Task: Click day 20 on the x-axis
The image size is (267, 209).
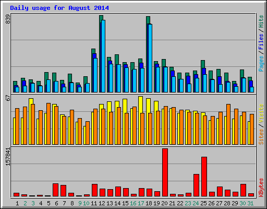Action: point(164,203)
